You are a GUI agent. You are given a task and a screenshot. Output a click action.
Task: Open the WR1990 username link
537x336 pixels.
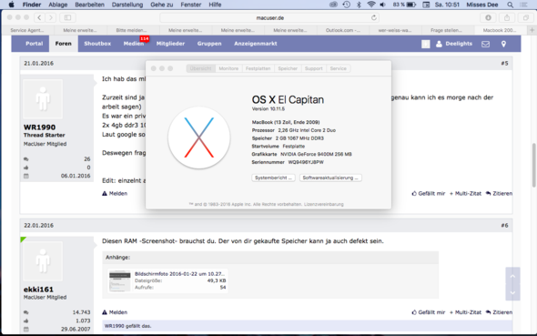click(39, 127)
